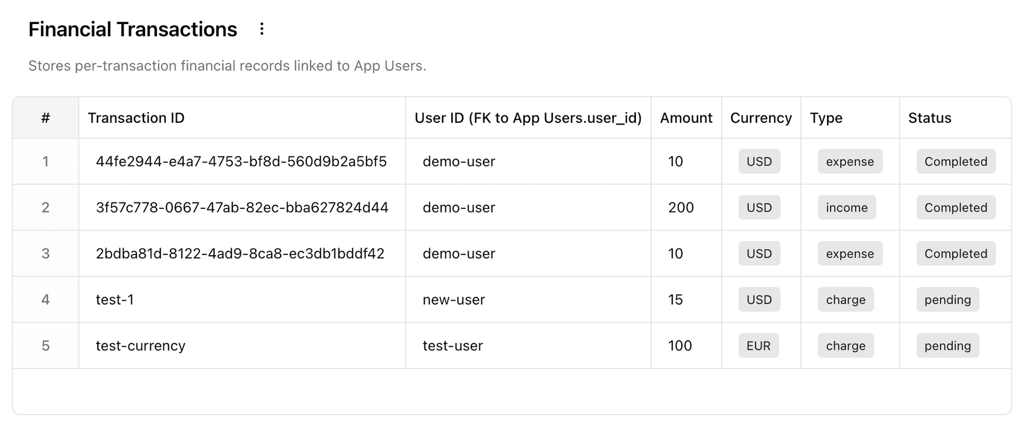Click the amount 100 cell
This screenshot has width=1025, height=437.
click(686, 346)
